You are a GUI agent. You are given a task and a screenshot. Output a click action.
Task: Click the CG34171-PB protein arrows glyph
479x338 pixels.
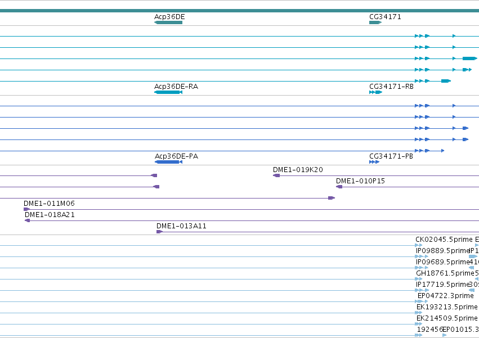point(374,162)
